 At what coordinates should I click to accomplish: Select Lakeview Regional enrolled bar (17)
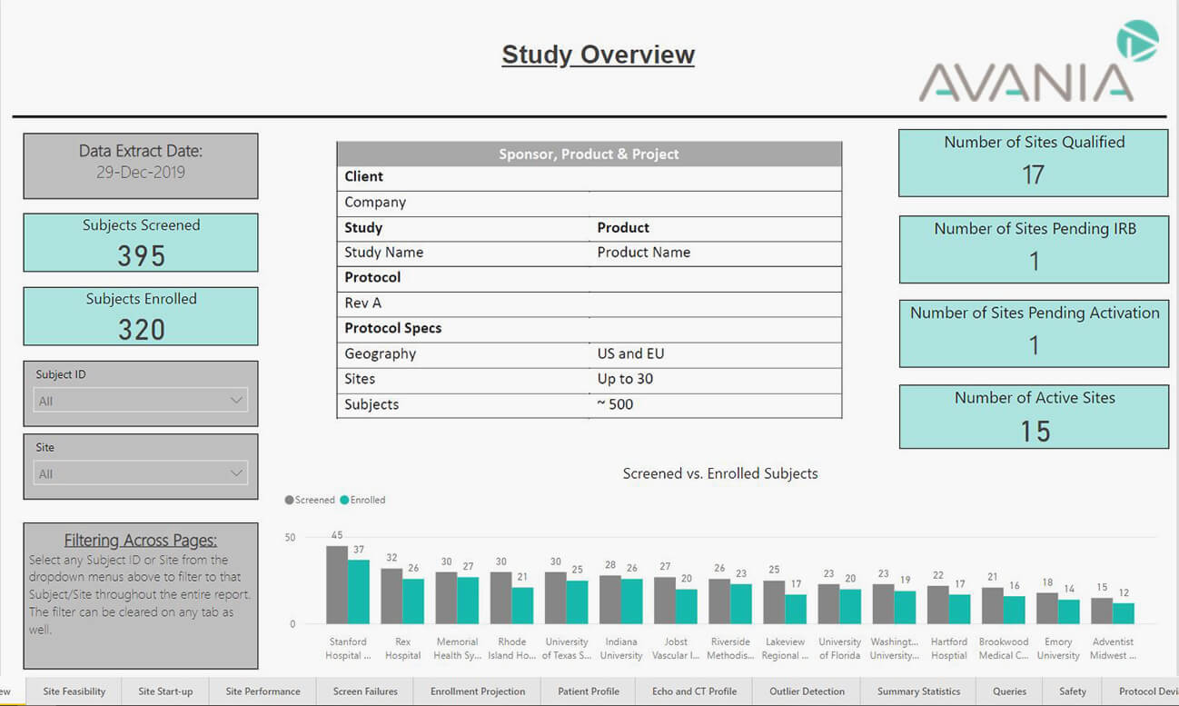coord(796,609)
